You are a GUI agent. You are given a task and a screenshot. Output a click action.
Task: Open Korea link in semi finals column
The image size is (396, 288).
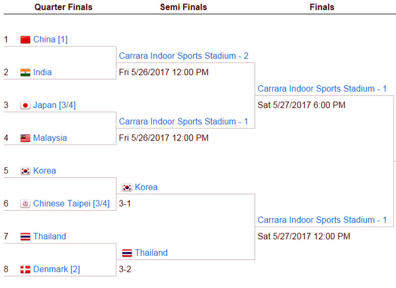(x=146, y=187)
